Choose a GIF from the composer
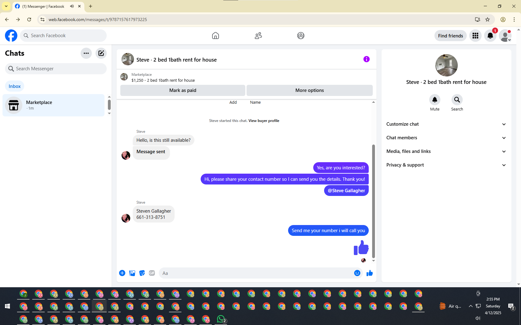The height and width of the screenshot is (325, 521). coord(152,273)
